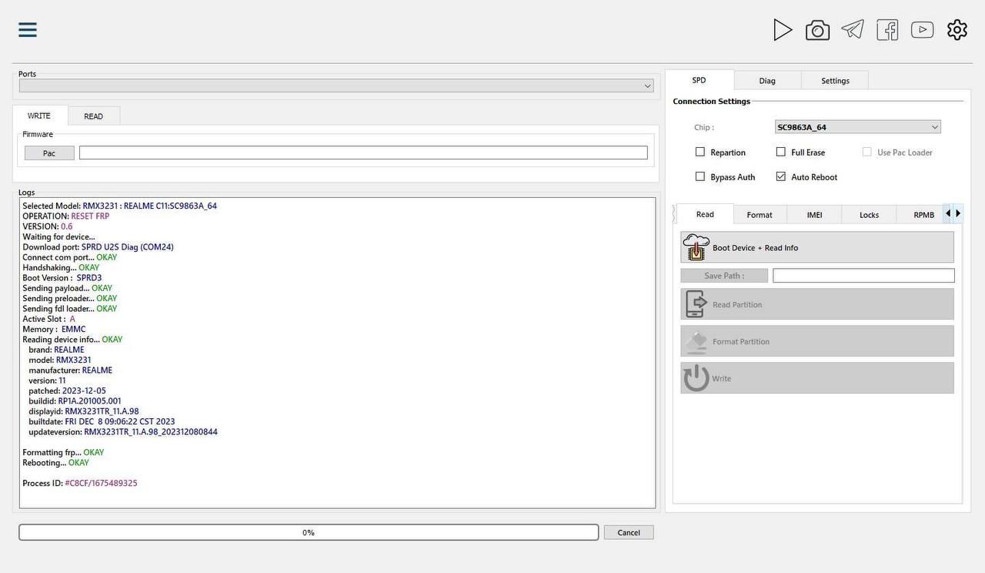Expand the Ports dropdown list
The width and height of the screenshot is (985, 573).
tap(336, 86)
